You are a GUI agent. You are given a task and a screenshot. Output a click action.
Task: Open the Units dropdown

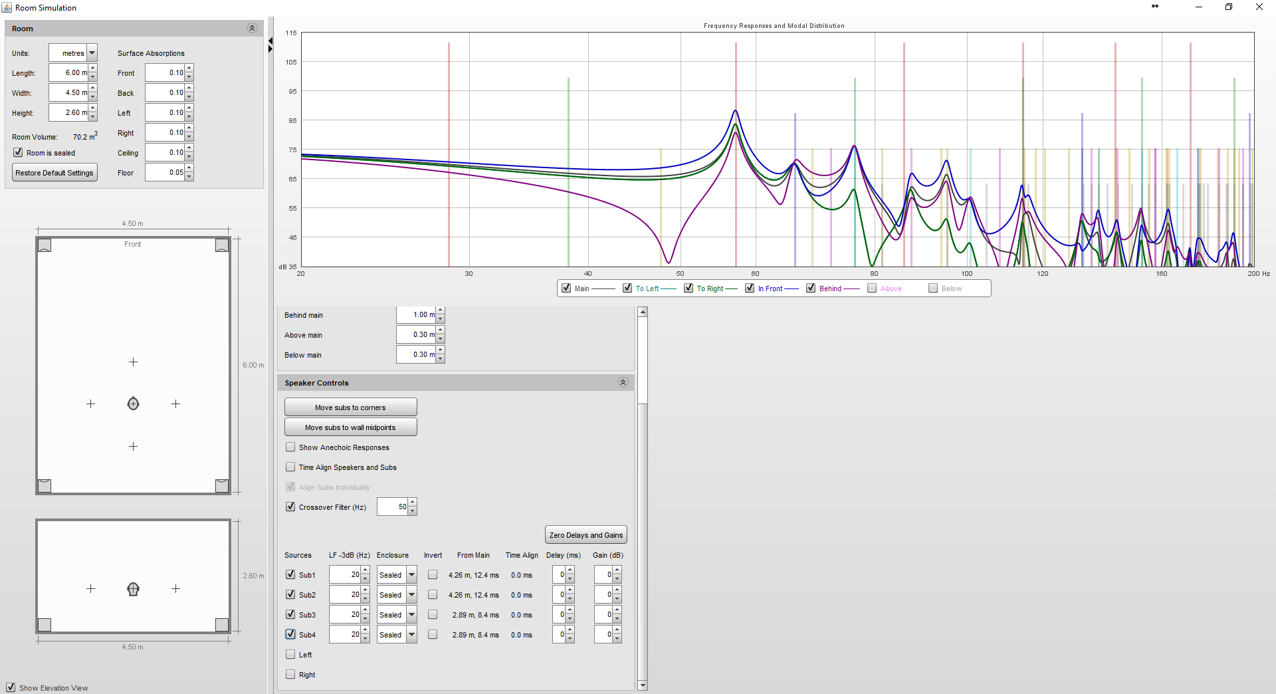click(92, 53)
